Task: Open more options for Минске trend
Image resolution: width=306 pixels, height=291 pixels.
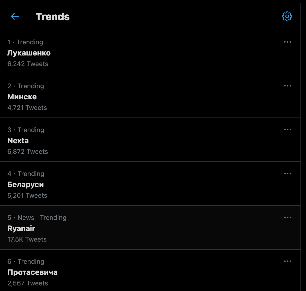Action: click(x=287, y=86)
